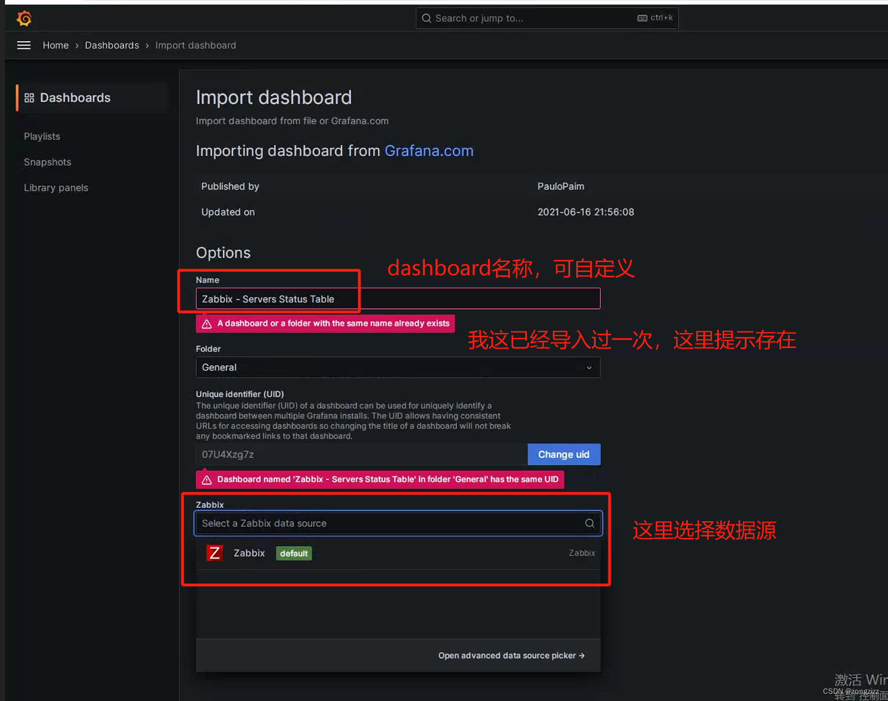Click the Import dashboard page heading

(x=274, y=98)
